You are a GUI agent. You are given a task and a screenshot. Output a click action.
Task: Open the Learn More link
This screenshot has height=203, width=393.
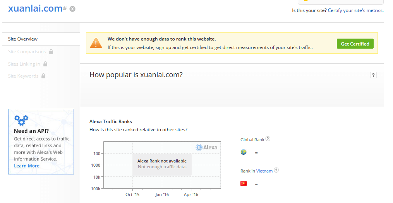pyautogui.click(x=27, y=166)
